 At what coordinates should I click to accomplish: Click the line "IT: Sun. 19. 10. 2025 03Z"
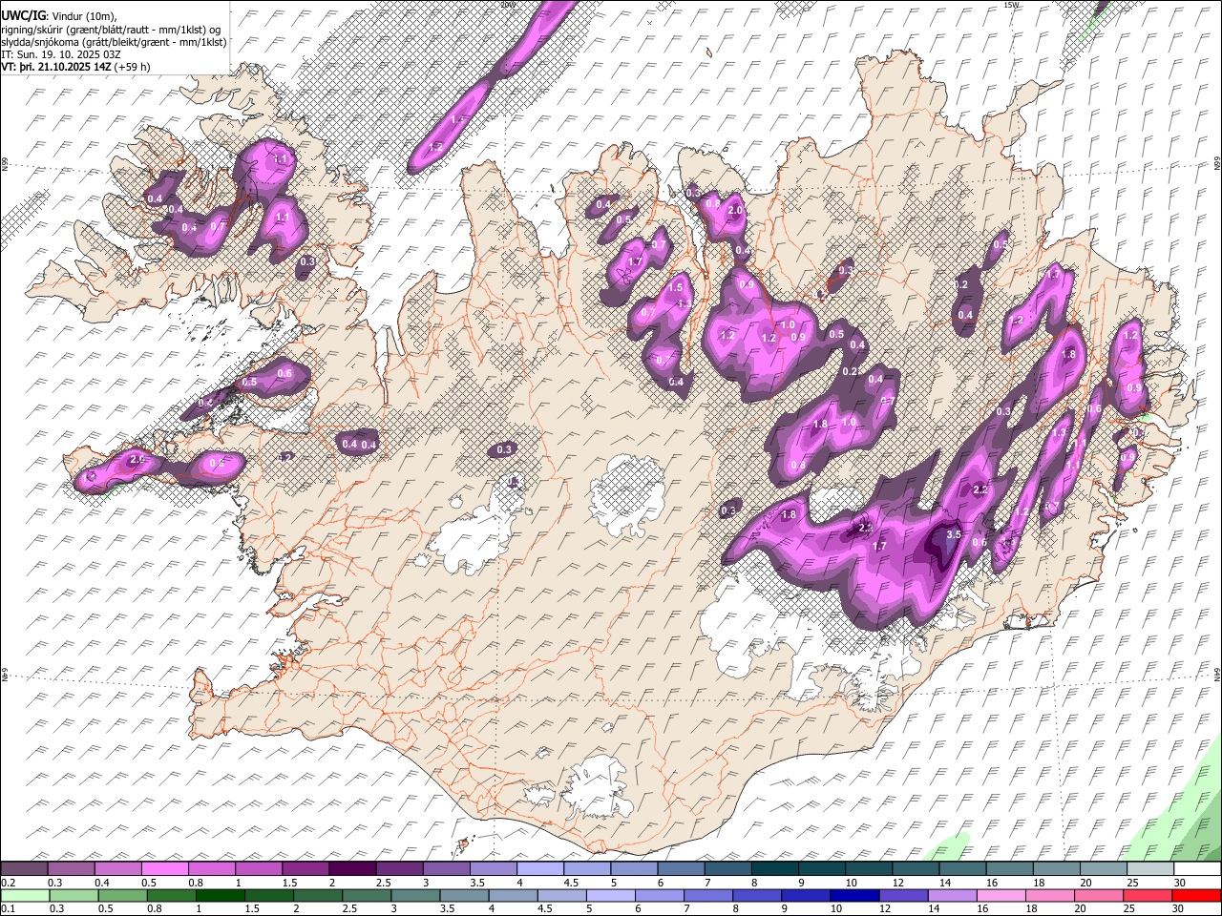pos(60,53)
